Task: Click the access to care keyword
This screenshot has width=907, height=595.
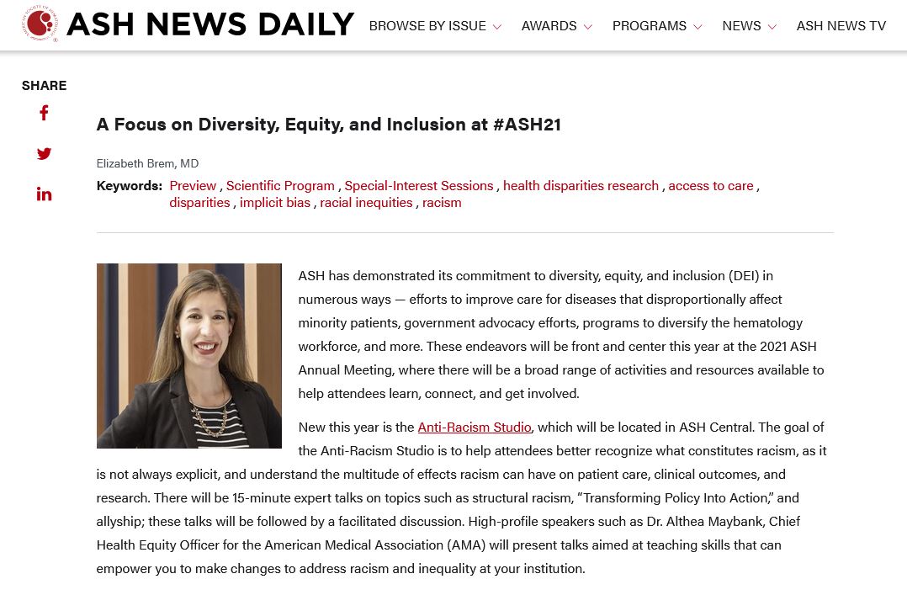Action: coord(711,186)
